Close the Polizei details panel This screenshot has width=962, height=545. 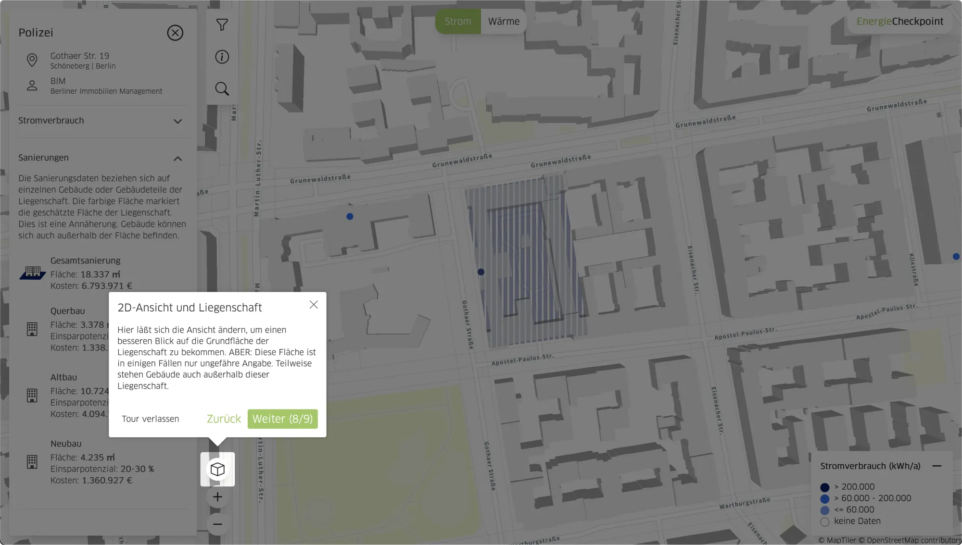[175, 33]
